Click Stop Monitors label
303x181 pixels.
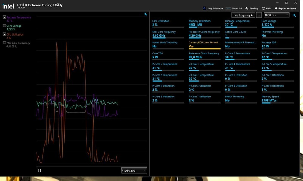[215, 8]
